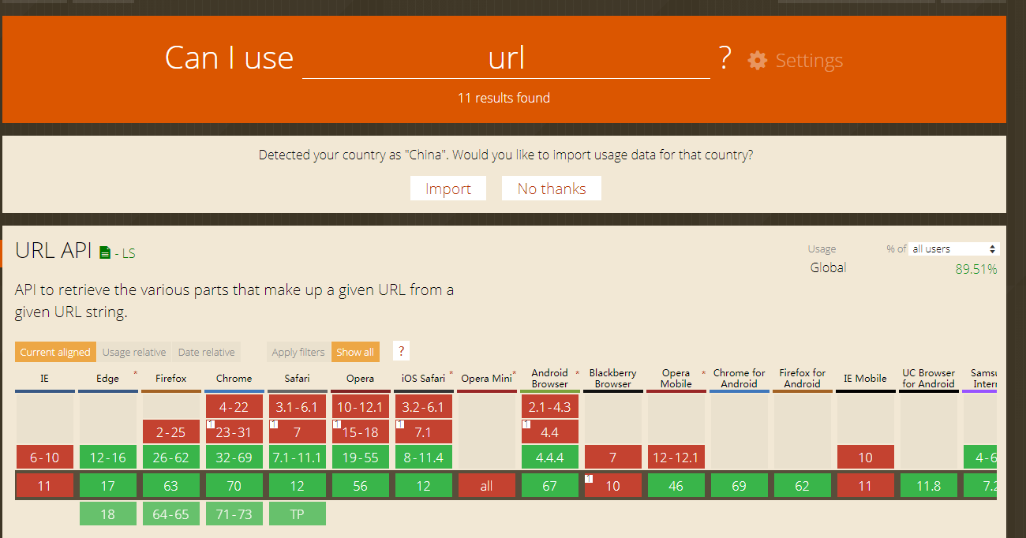Click the note flag on Chrome 23-31 cell

(x=211, y=424)
